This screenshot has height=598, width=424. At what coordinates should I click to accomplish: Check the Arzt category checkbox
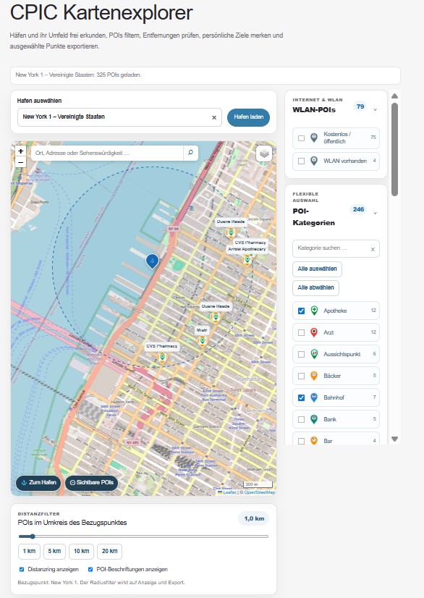(x=301, y=332)
